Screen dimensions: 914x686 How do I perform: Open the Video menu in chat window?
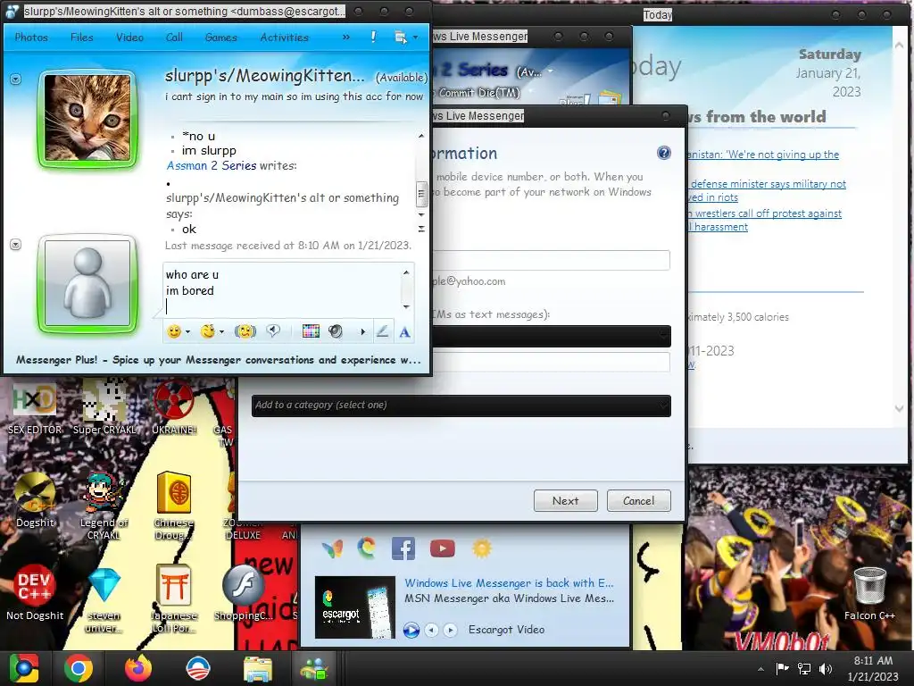point(129,37)
